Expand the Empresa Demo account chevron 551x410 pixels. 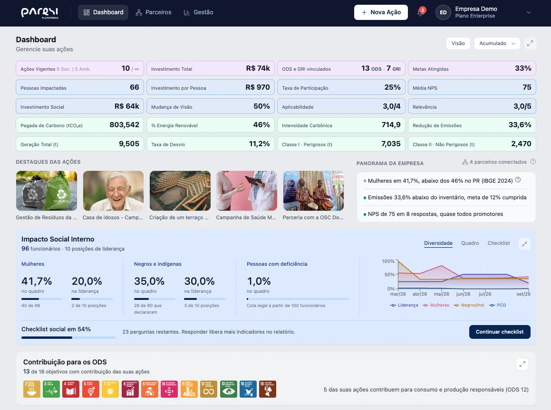tap(529, 12)
